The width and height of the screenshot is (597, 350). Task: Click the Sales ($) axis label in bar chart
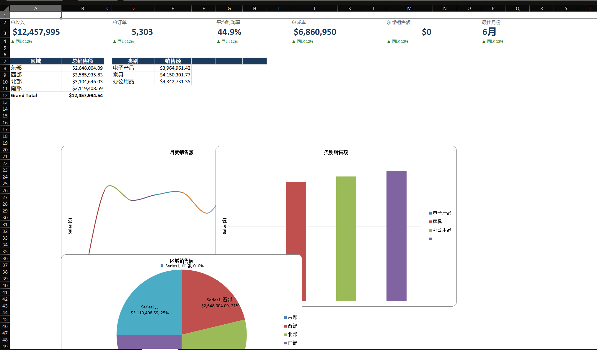224,226
